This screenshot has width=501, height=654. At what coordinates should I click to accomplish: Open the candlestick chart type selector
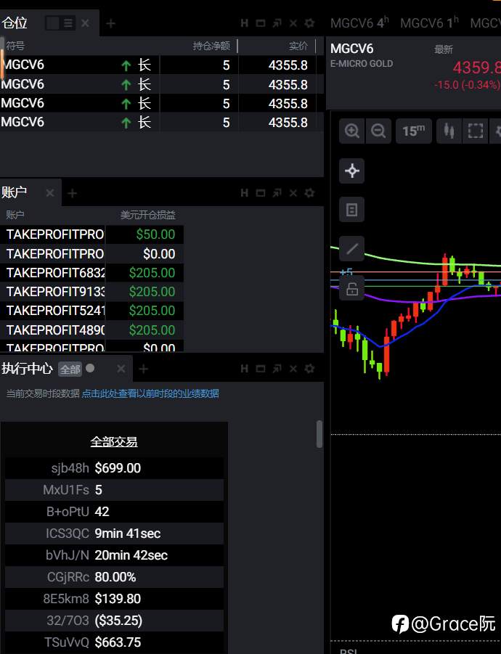point(449,131)
